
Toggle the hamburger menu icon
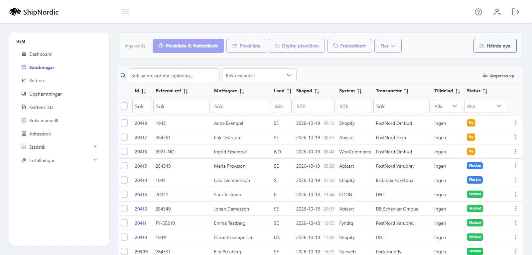click(125, 12)
